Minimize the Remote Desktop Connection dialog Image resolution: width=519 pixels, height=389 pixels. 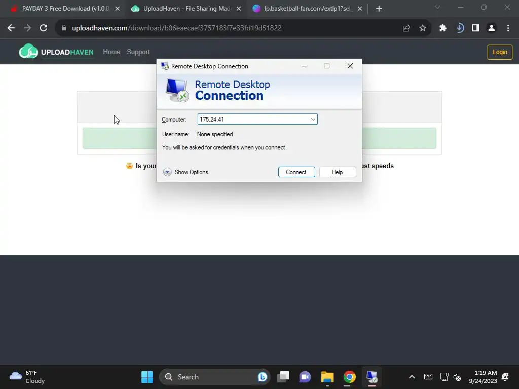(304, 66)
